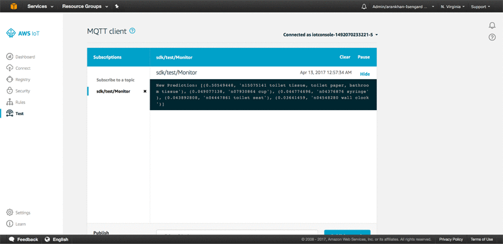This screenshot has height=244, width=503.
Task: Click the pin shortcut icon in top bar
Action: click(x=117, y=6)
